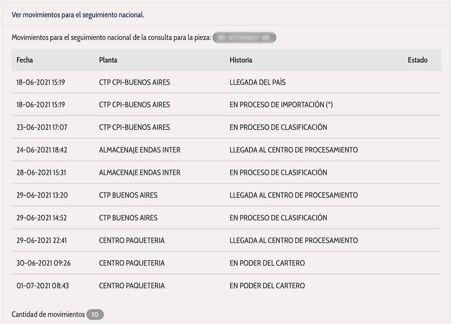Image resolution: width=451 pixels, height=324 pixels.
Task: Select LLEGADA AL CENTRO DE PROCESAMIENTO at 22:41 row
Action: [x=294, y=241]
